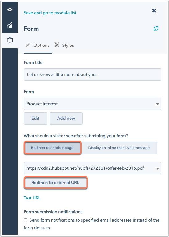Toggle the form notifications checkbox
The height and width of the screenshot is (237, 169).
click(x=26, y=220)
